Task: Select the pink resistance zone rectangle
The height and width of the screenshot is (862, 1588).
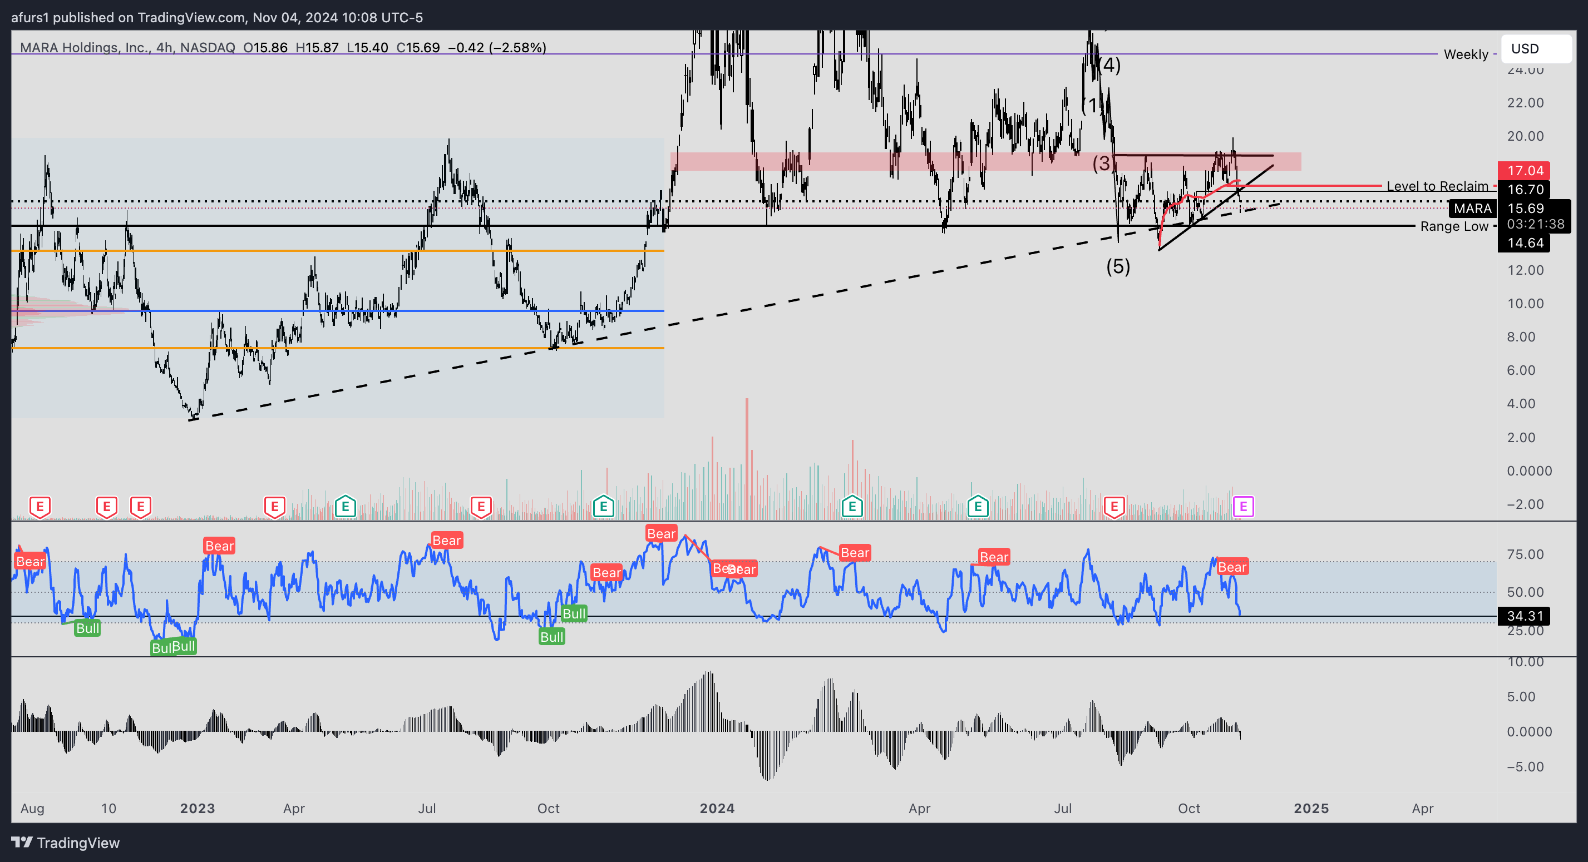Action: coord(985,161)
